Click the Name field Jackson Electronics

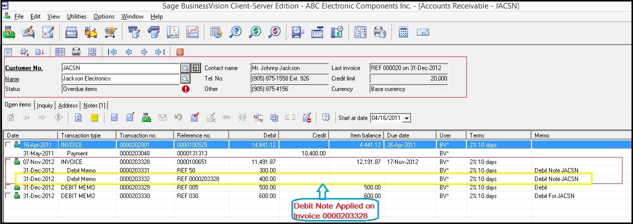tap(120, 78)
